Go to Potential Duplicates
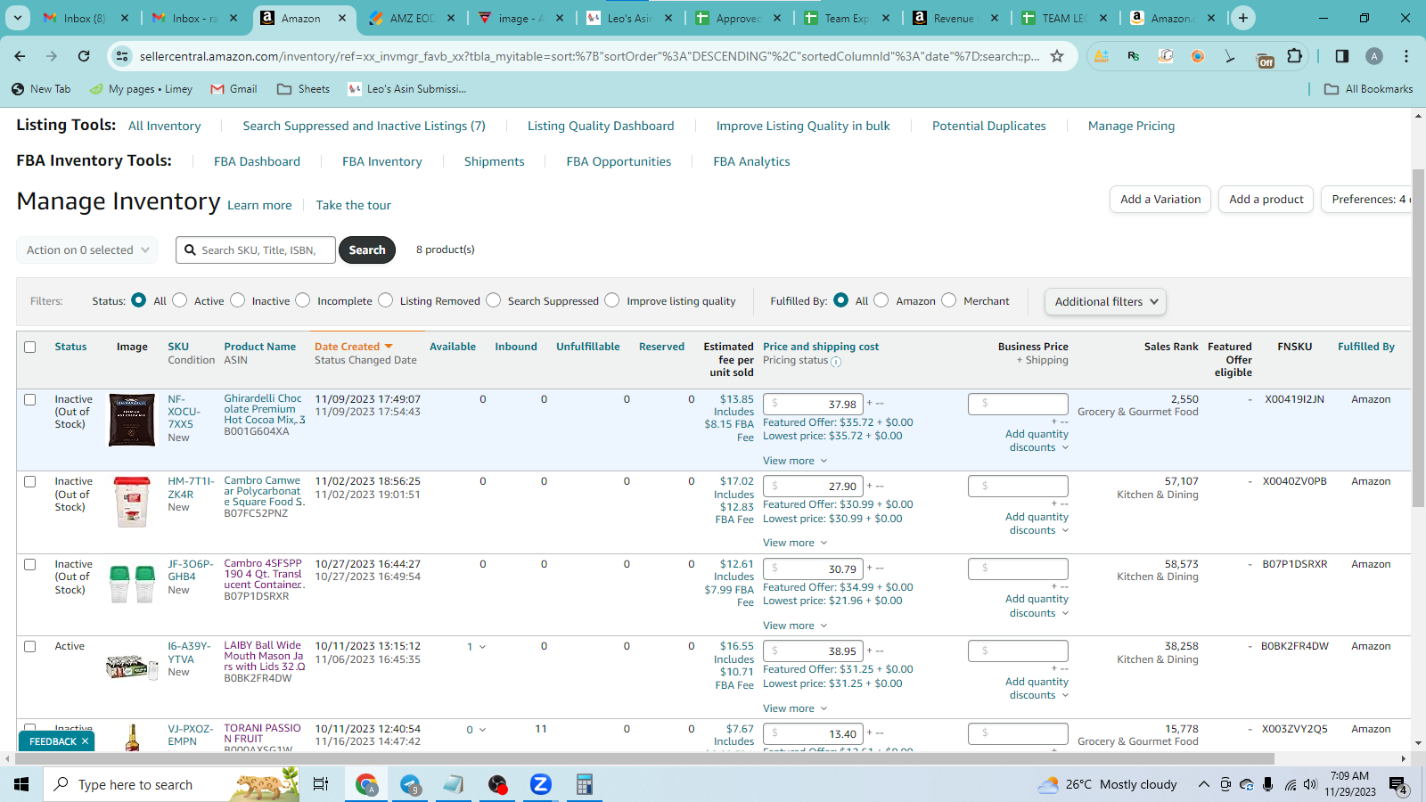1426x802 pixels. tap(989, 127)
